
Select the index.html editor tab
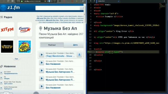coord(108,1)
